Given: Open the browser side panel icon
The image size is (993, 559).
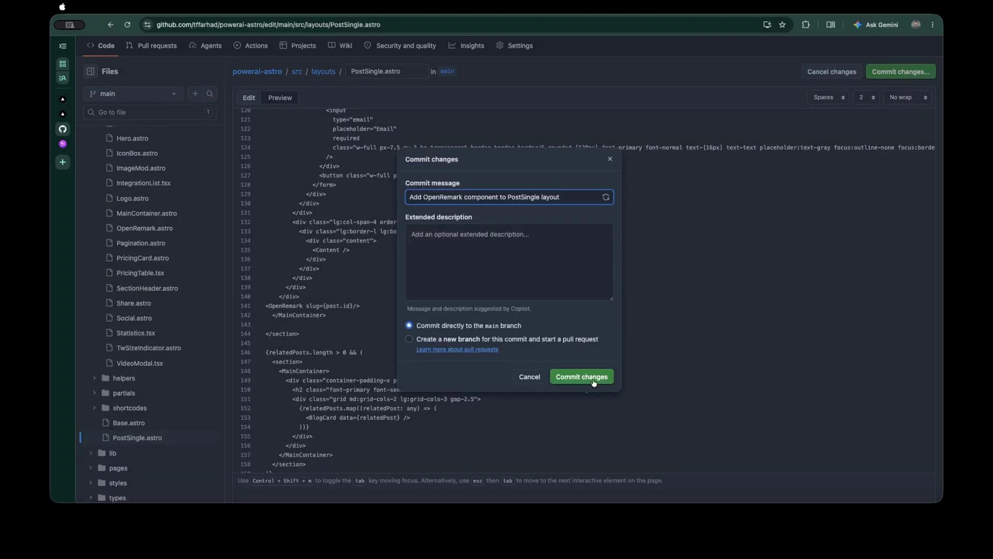Looking at the screenshot, I should pos(831,25).
